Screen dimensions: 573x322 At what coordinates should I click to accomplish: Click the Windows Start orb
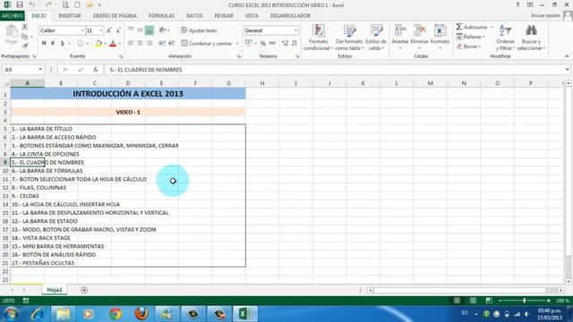11,314
